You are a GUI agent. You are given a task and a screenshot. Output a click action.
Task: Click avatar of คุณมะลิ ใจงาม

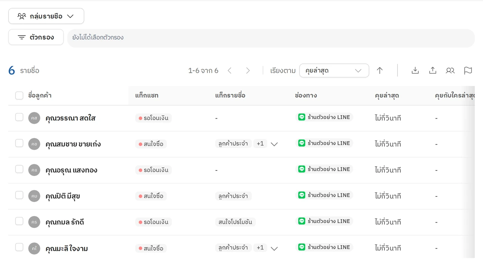pos(34,248)
